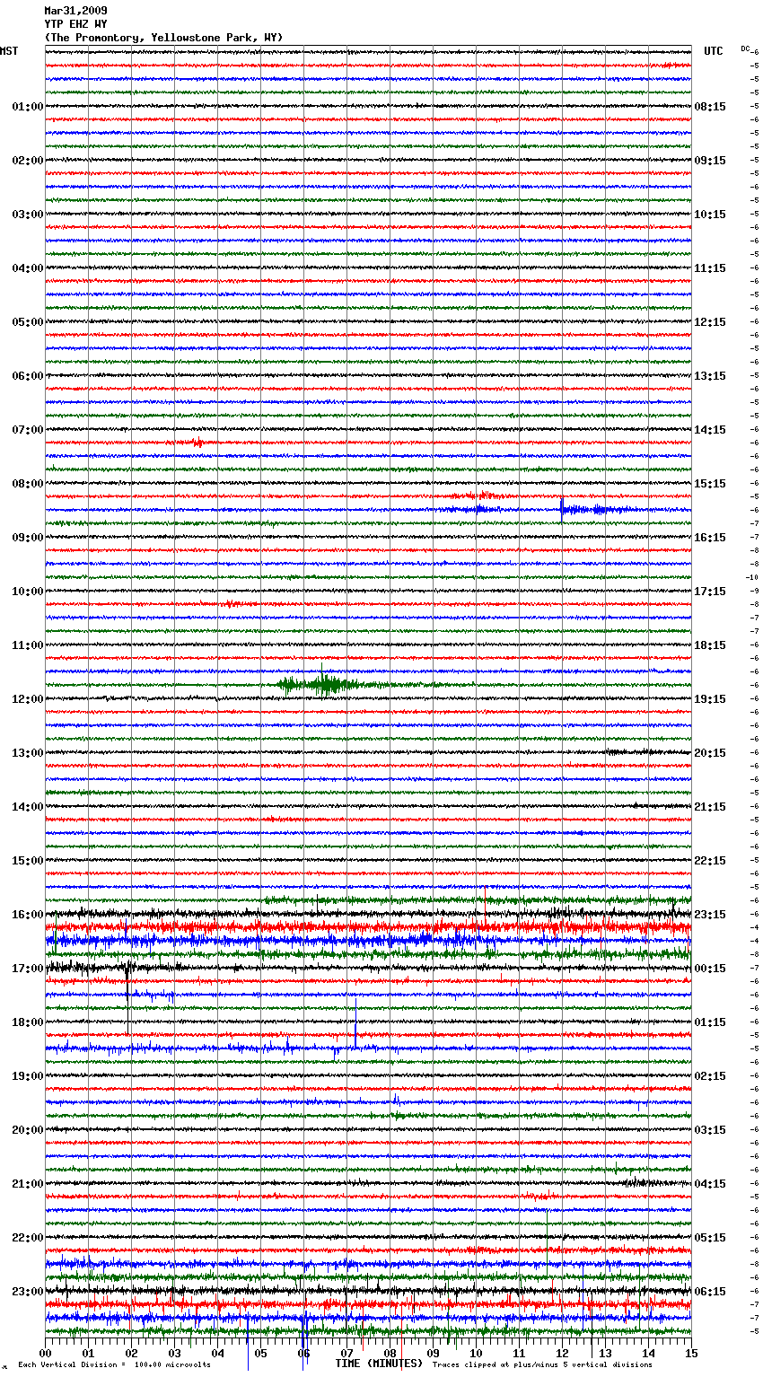Select the 07:00 MST row label

tap(28, 430)
